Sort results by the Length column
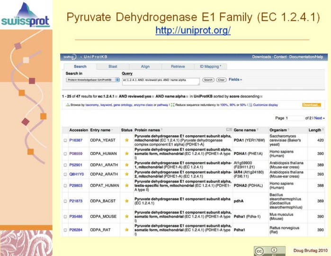Screen dimensions: 331x256 (317, 129)
